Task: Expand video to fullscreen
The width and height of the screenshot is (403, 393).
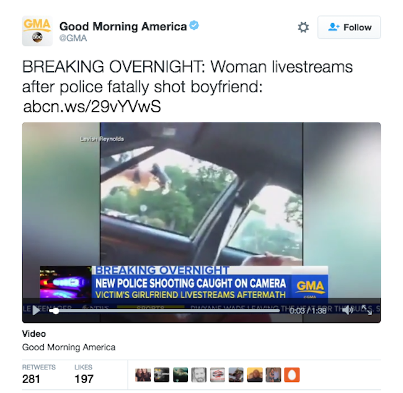Action: pos(367,310)
